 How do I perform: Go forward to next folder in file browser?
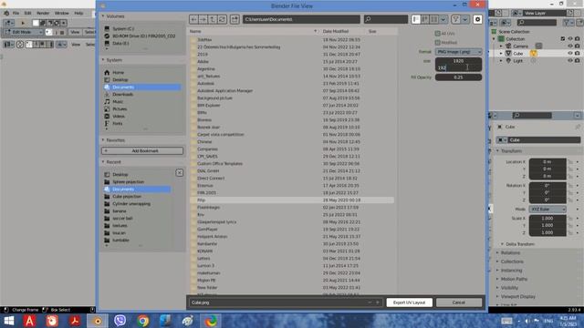203,19
